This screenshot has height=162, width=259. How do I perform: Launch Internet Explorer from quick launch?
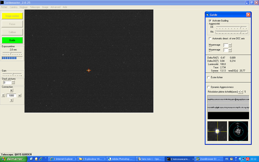41,159
